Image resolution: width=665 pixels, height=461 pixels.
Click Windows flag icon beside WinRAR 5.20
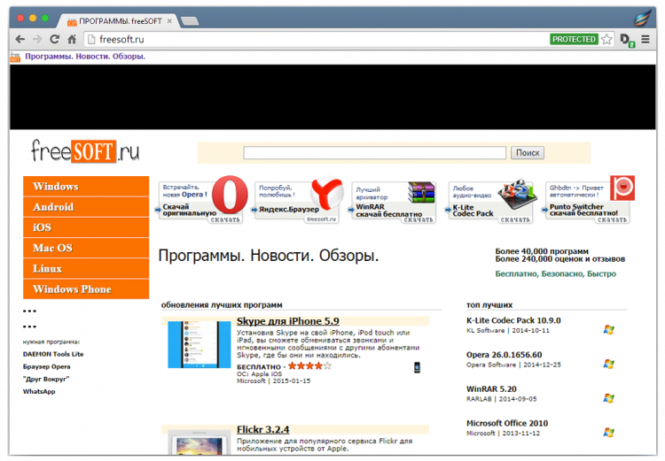[608, 398]
